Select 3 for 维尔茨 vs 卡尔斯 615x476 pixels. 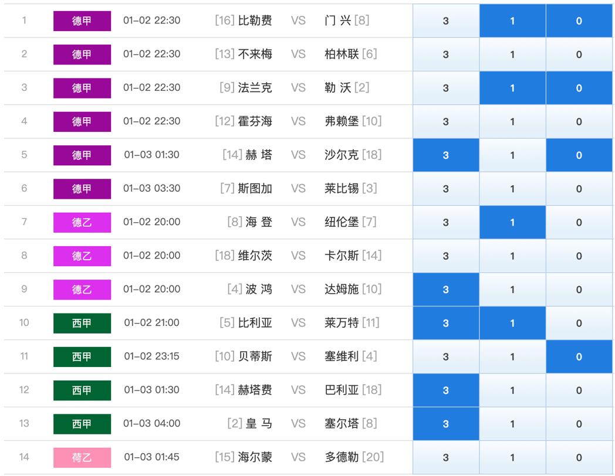click(445, 256)
